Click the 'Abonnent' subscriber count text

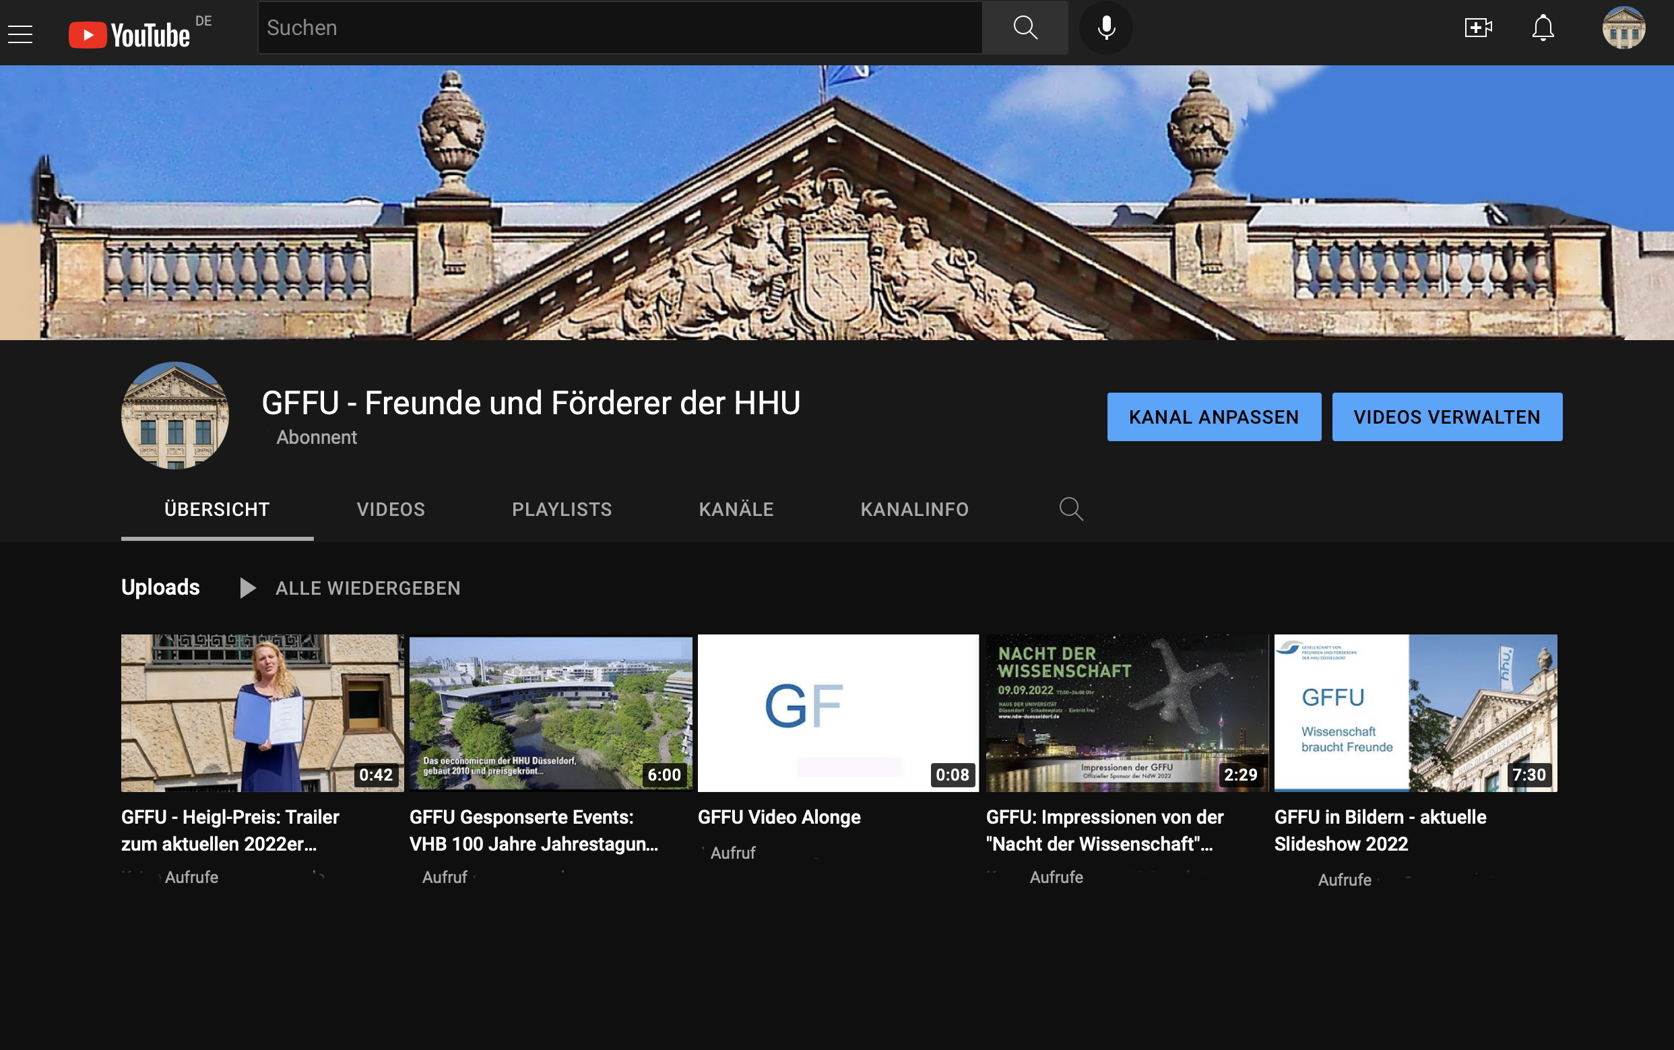click(316, 438)
